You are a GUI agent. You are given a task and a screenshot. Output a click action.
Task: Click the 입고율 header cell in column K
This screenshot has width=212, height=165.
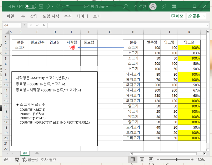(189, 42)
